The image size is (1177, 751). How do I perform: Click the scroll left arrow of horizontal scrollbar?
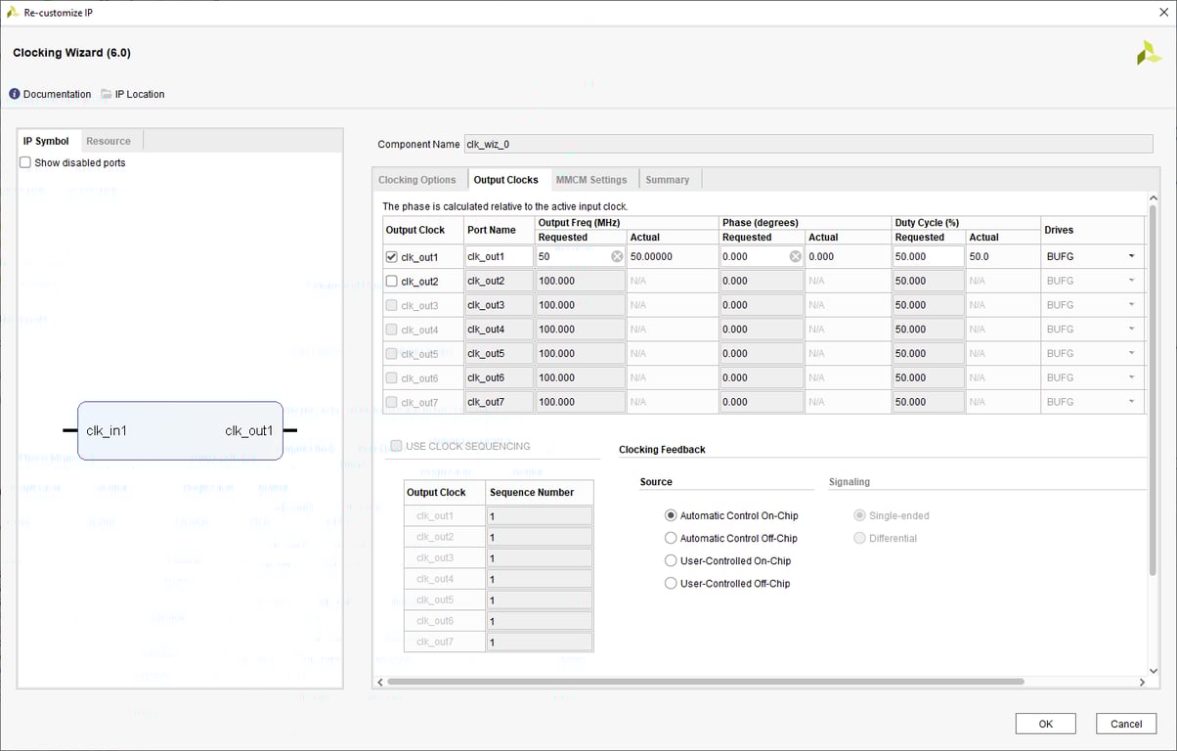tap(379, 682)
